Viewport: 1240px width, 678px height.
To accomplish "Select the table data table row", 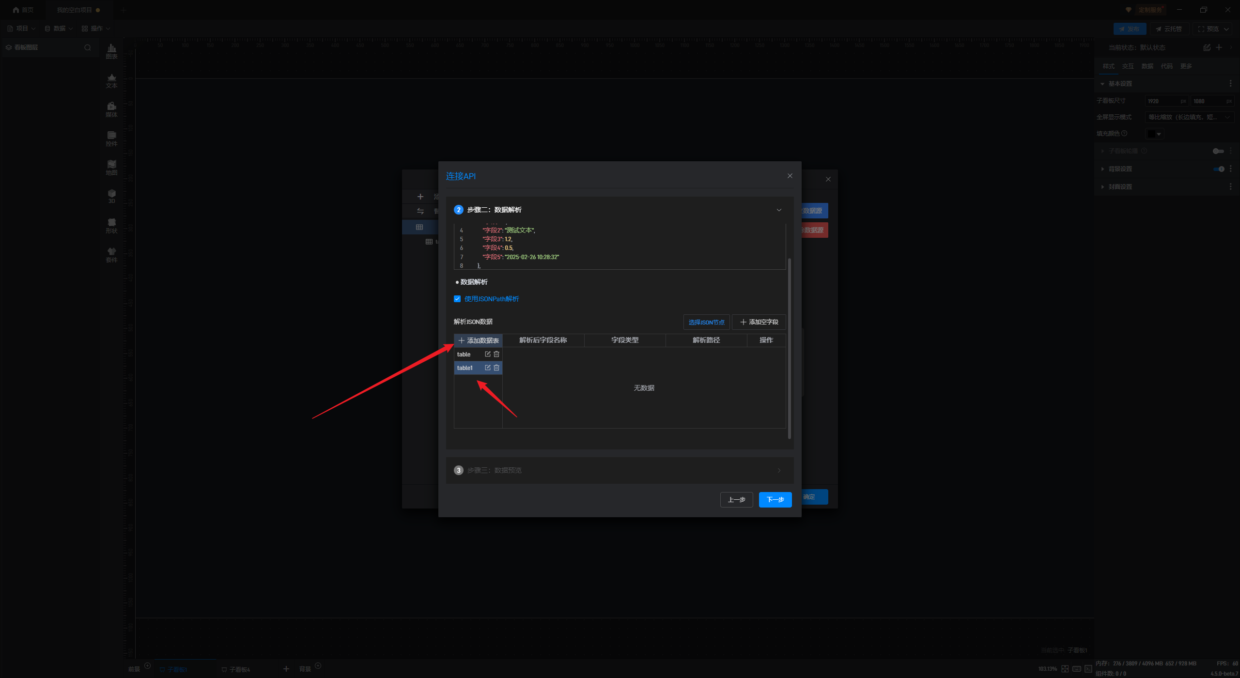I will click(478, 354).
